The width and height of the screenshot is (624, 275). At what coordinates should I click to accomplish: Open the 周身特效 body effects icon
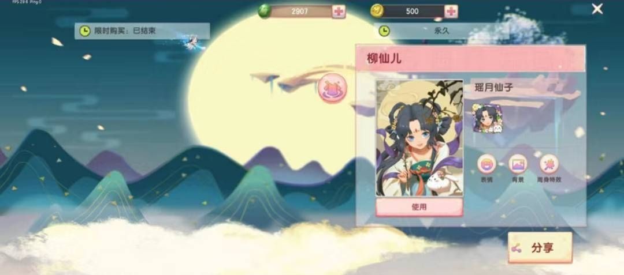pyautogui.click(x=549, y=164)
